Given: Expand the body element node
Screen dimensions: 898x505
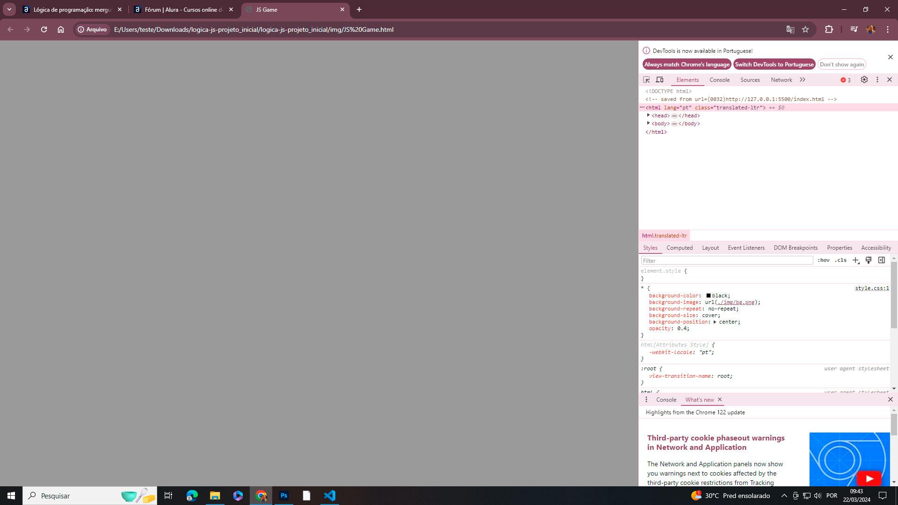Looking at the screenshot, I should pos(648,123).
